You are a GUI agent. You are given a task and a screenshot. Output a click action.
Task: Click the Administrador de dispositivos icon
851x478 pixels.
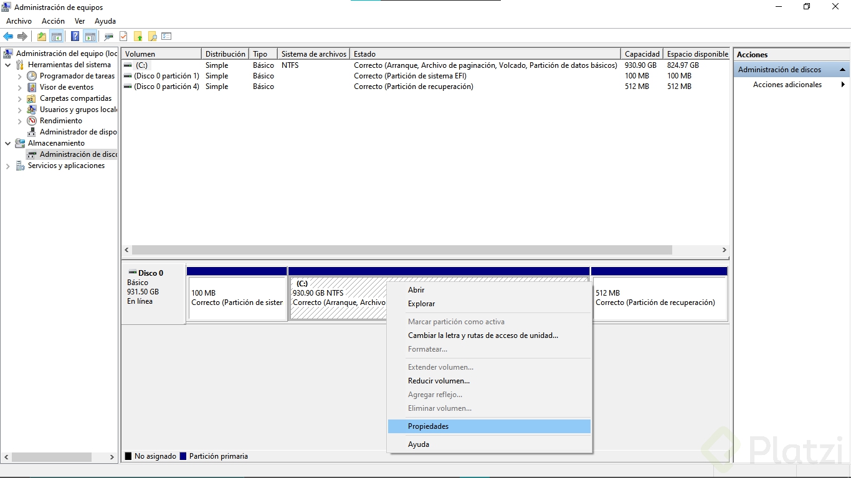click(32, 132)
